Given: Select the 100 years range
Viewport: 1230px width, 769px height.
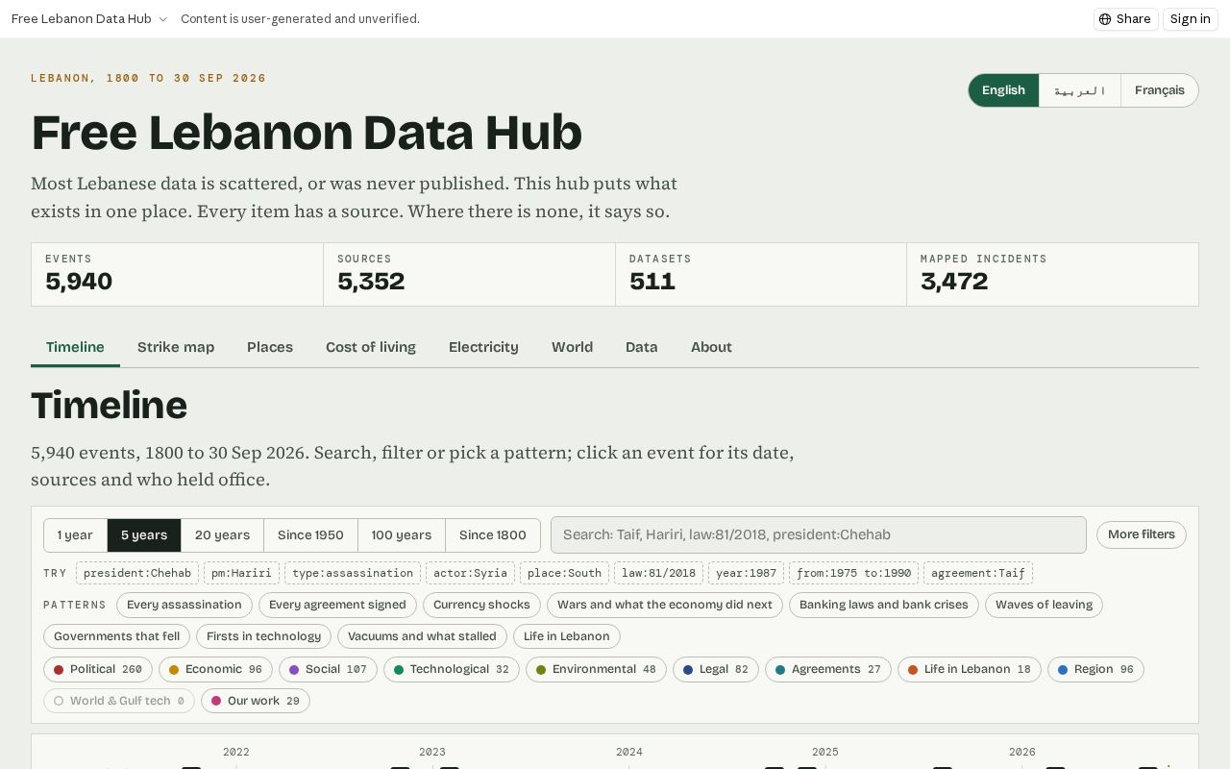Looking at the screenshot, I should [x=402, y=535].
